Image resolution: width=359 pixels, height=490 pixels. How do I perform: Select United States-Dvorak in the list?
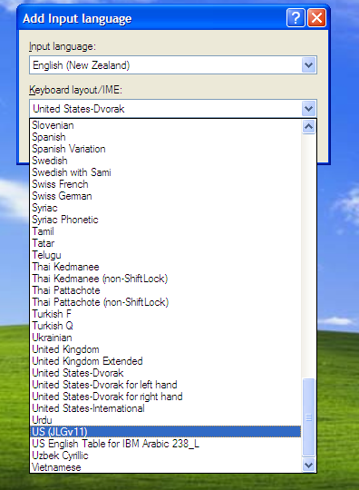[166, 373]
